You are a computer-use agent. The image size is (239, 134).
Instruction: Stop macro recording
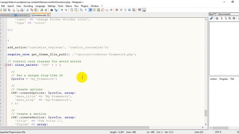click(121, 10)
